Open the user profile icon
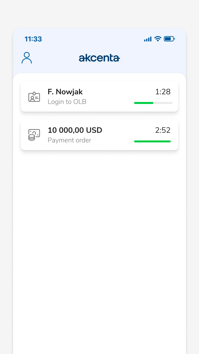The image size is (199, 354). 27,58
